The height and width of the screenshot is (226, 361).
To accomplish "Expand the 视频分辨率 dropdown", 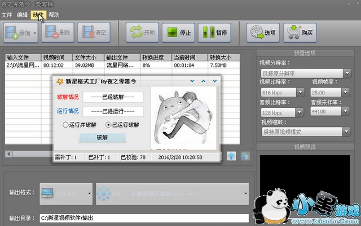I will 347,74.
